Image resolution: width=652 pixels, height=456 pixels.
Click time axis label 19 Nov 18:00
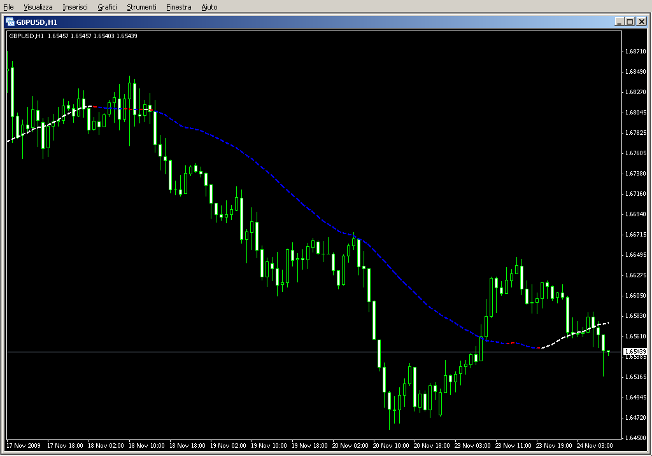click(309, 446)
